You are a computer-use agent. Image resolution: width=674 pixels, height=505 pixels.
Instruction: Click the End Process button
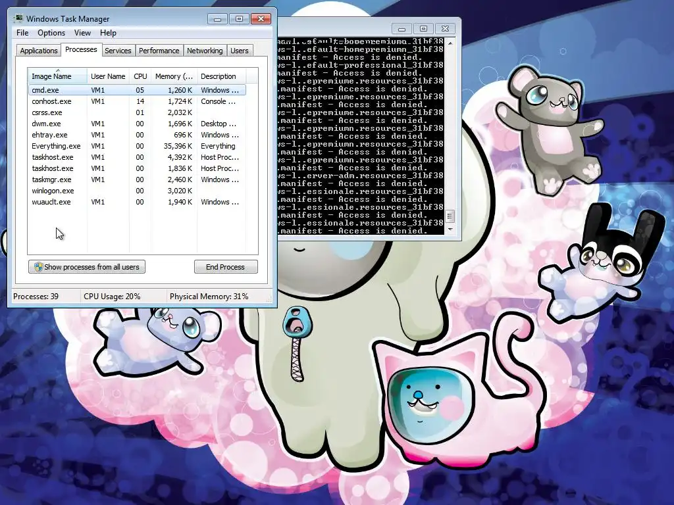point(226,267)
